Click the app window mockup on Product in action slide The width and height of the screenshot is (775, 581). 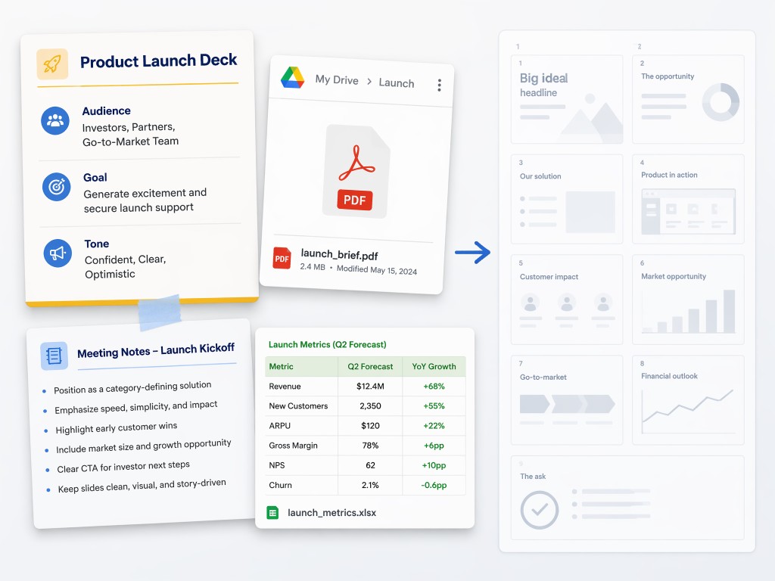point(688,212)
